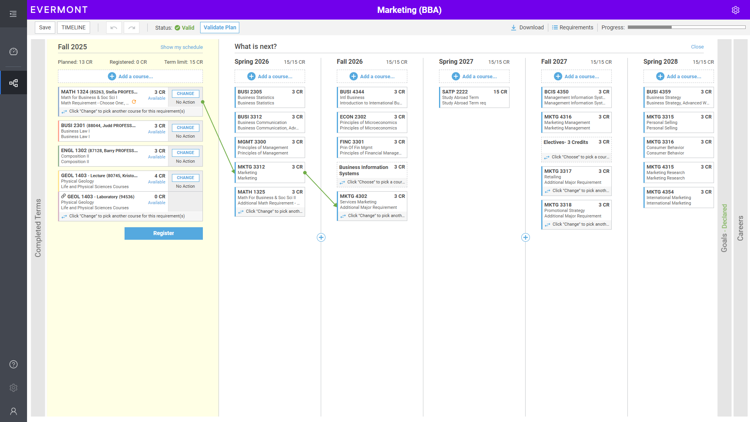Screen dimensions: 750x422
Task: Click the undo arrow icon
Action: [114, 28]
